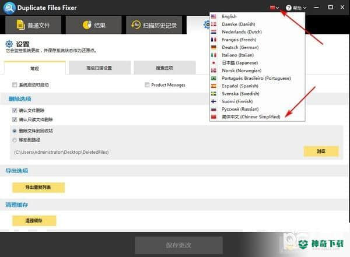Click the German flag icon
This screenshot has width=350, height=257.
click(x=213, y=47)
